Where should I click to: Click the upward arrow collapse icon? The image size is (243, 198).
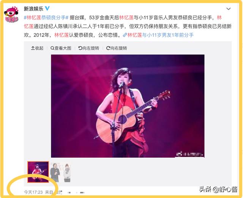pyautogui.click(x=33, y=48)
